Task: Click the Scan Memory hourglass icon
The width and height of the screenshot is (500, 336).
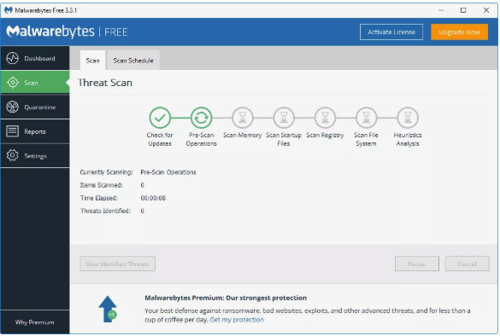Action: point(243,118)
